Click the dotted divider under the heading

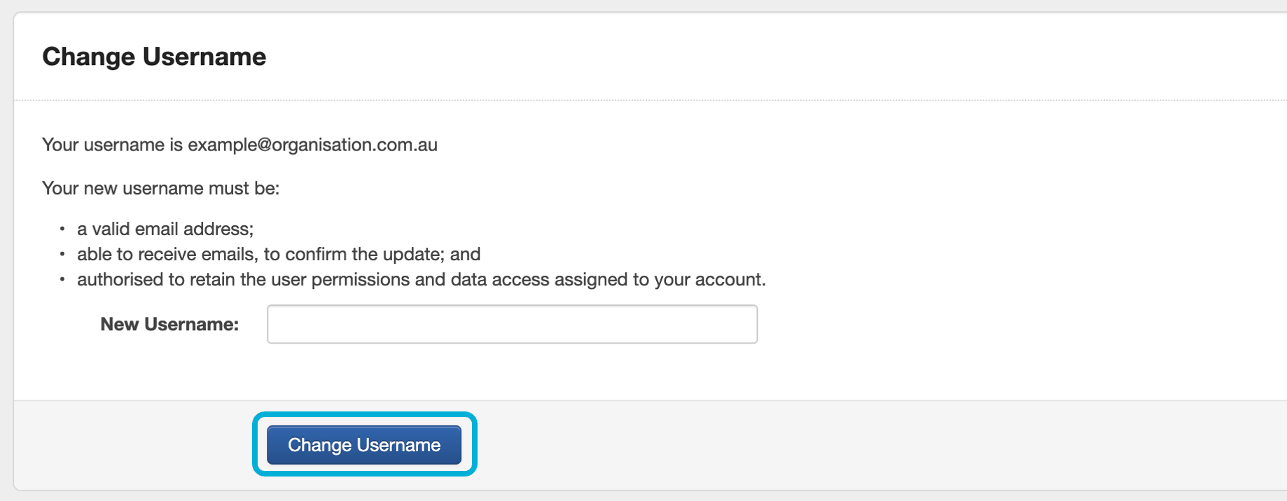[x=630, y=100]
